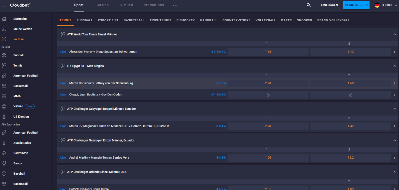The image size is (399, 190).
Task: Click the racket icon beside ITF Egypt F31
Action: (63, 66)
